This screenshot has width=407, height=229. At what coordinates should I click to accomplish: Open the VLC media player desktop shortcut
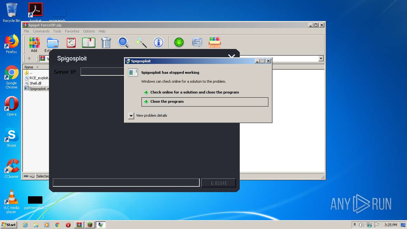pos(11,202)
